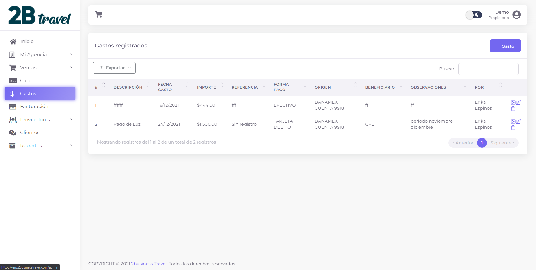The width and height of the screenshot is (536, 270).
Task: Click the dollar icon beside Gastos
Action: (x=12, y=94)
